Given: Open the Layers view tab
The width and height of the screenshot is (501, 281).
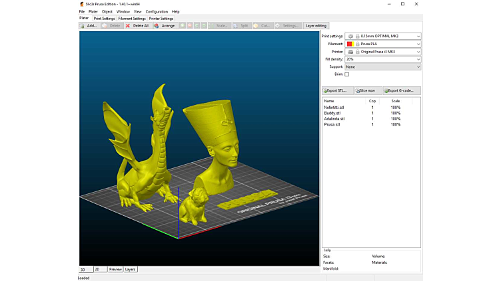Looking at the screenshot, I should point(130,269).
